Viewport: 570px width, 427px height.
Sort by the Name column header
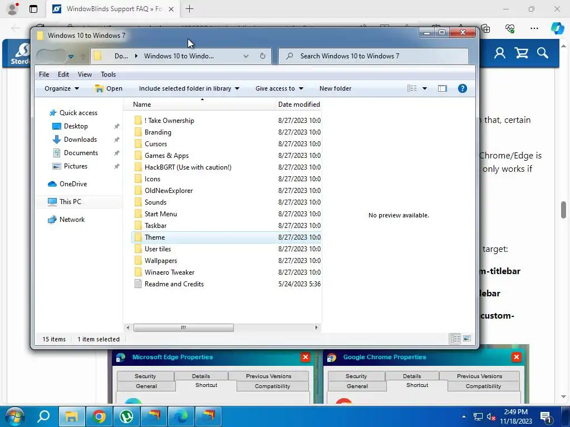tap(200, 104)
